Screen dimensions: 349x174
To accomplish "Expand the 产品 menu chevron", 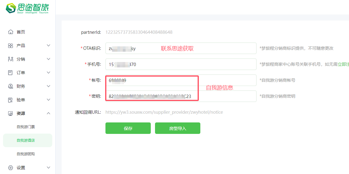I will (48, 46).
